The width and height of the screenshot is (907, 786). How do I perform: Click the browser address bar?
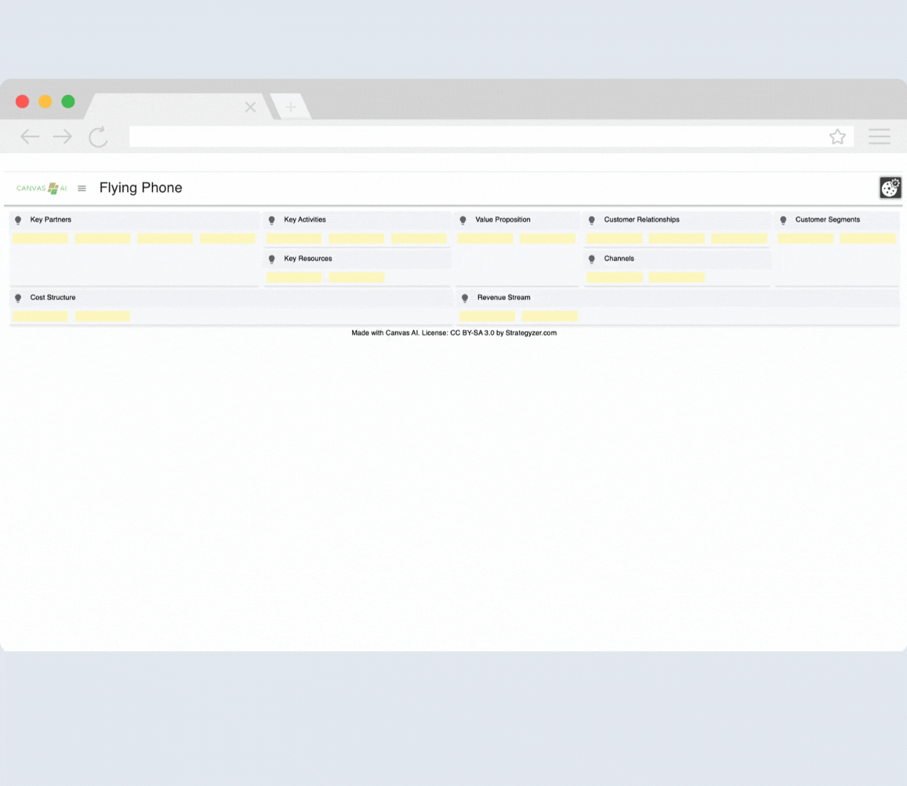[x=476, y=137]
